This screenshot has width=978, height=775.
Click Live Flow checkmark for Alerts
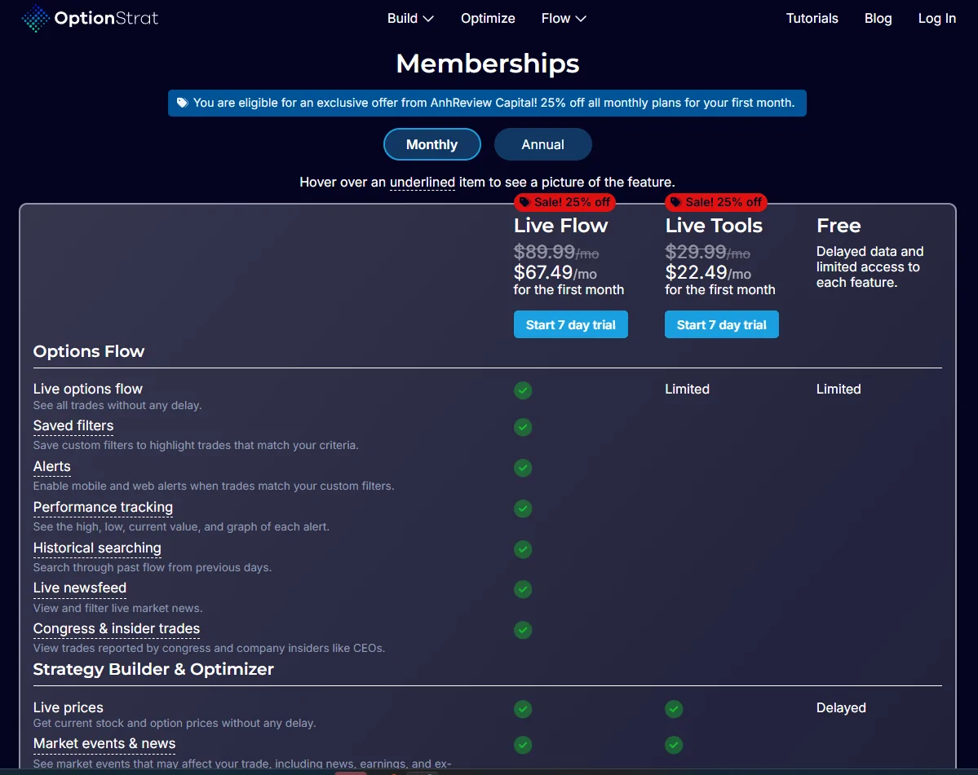pos(523,468)
